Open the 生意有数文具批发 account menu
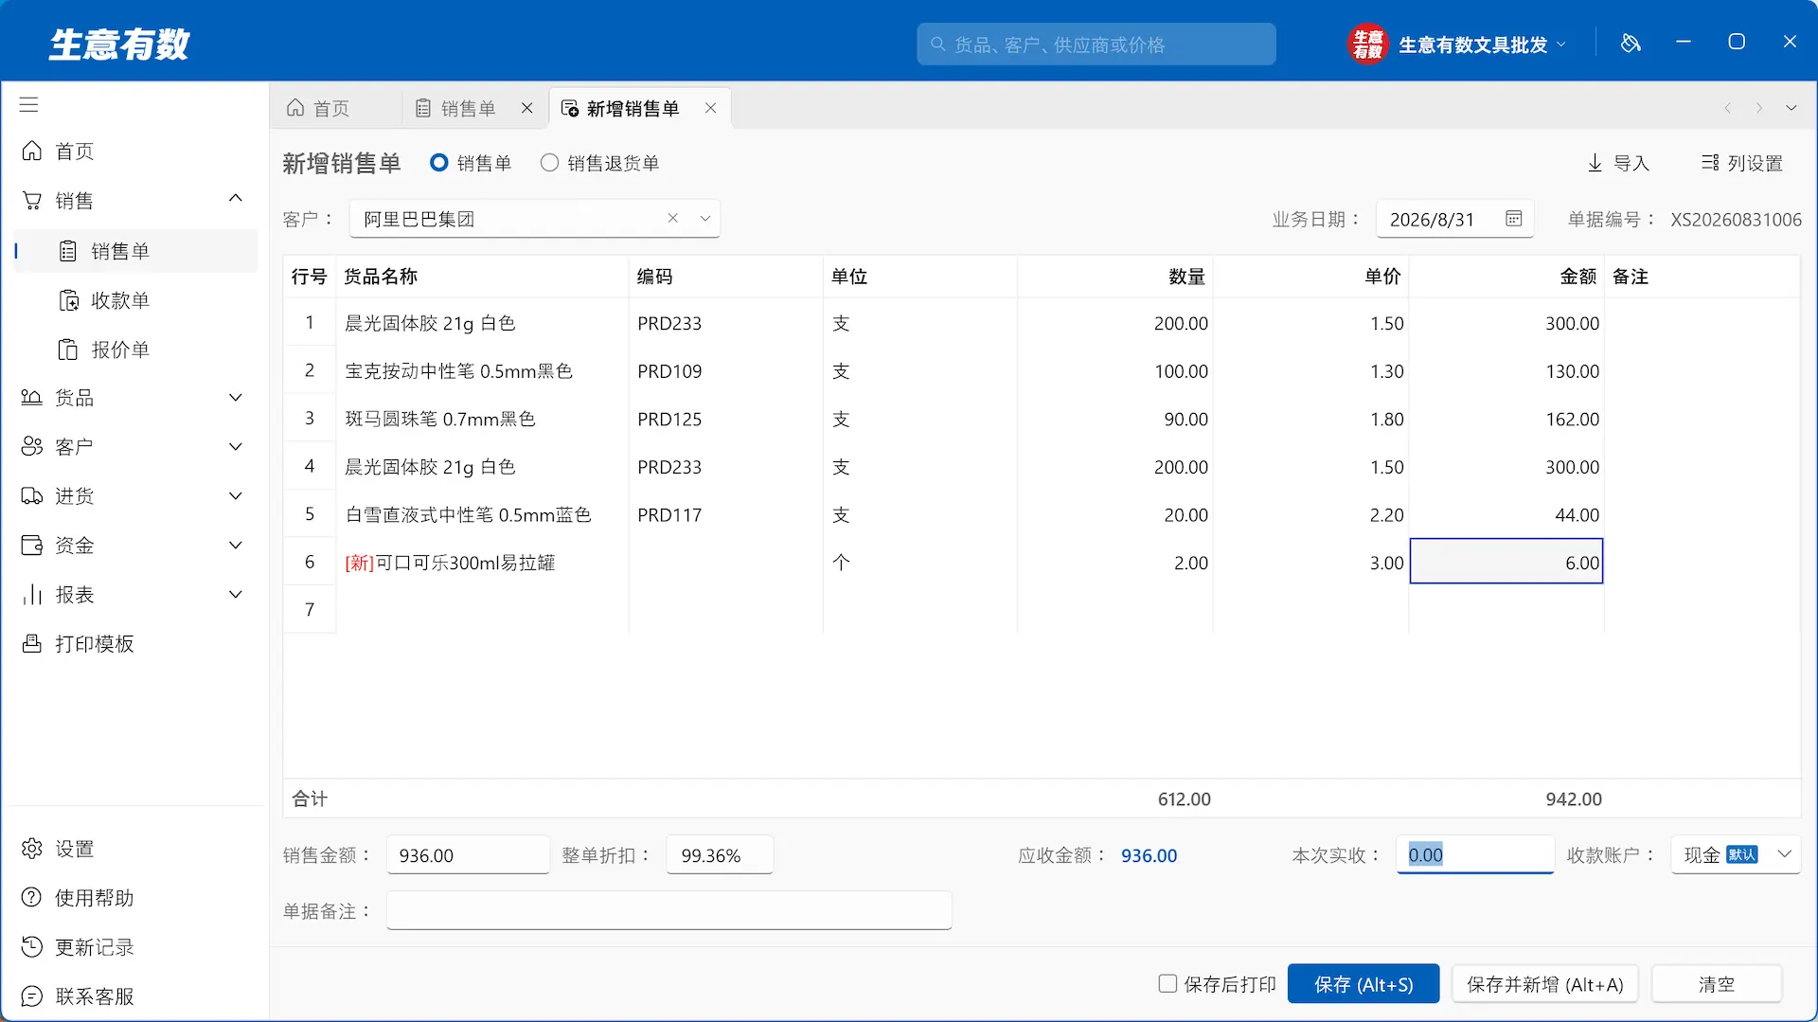The height and width of the screenshot is (1022, 1818). coord(1458,44)
